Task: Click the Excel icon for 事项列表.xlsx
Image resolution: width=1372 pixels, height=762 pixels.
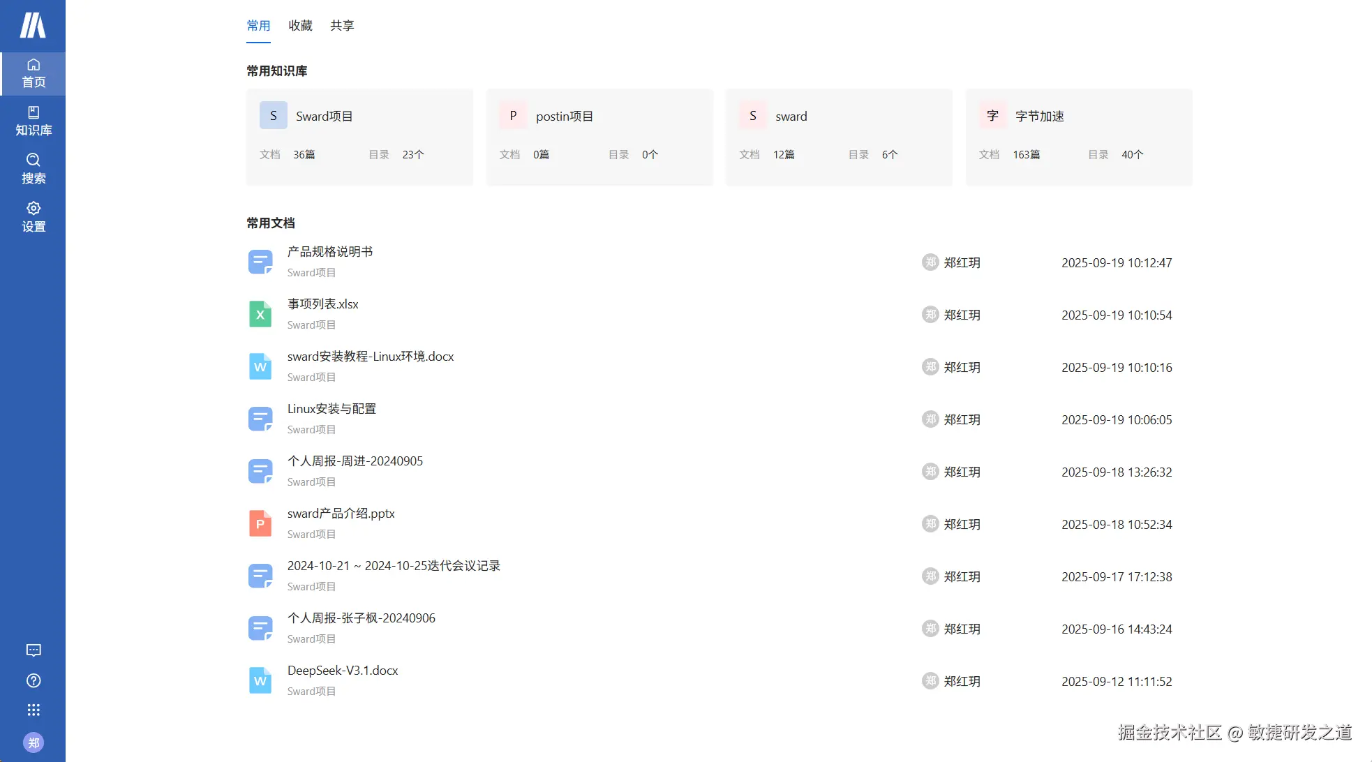Action: point(260,315)
